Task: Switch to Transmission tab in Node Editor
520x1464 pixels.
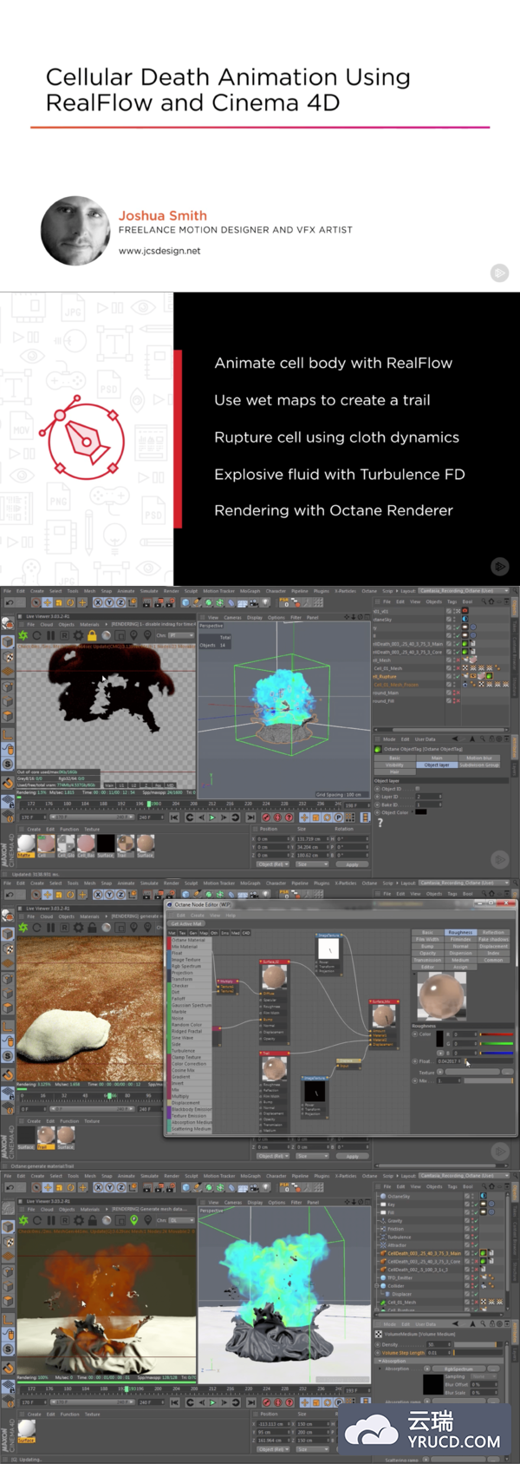Action: (x=427, y=960)
